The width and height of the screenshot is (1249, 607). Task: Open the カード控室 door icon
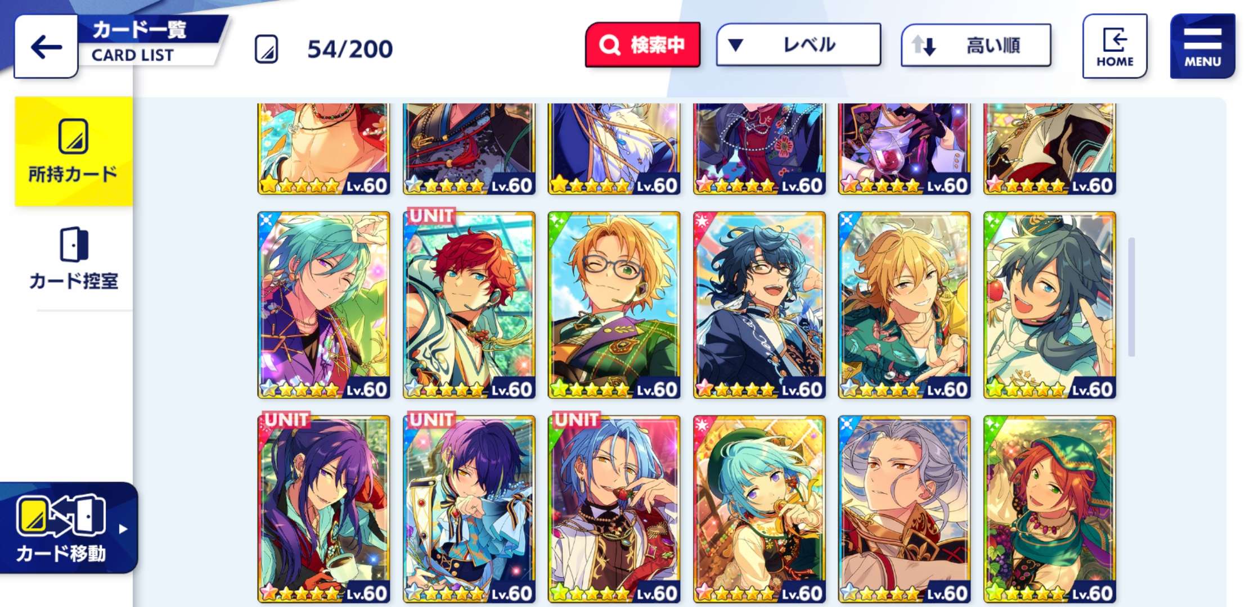click(74, 244)
